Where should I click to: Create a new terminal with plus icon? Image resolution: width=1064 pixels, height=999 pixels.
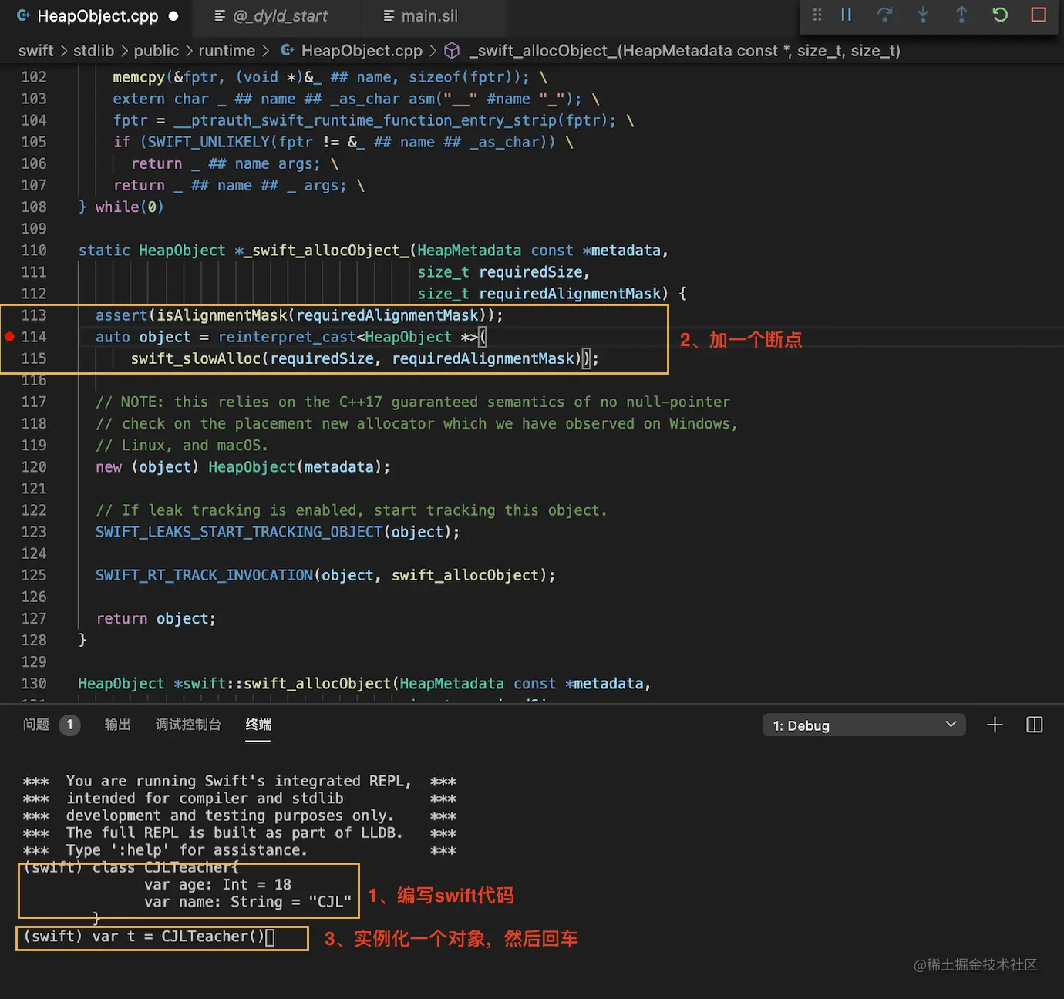pyautogui.click(x=995, y=725)
